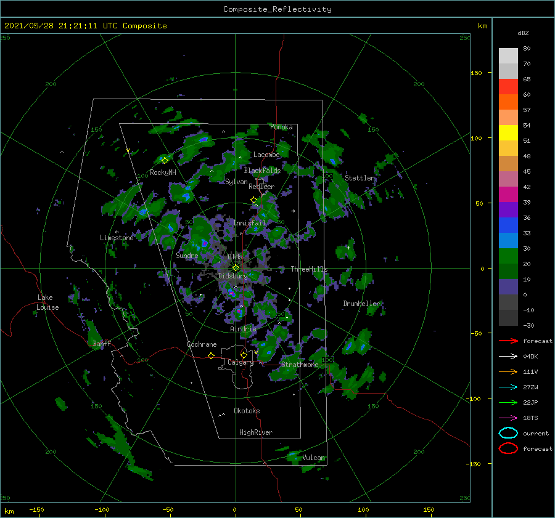Click the RockyMH label
The image size is (555, 518).
click(163, 172)
